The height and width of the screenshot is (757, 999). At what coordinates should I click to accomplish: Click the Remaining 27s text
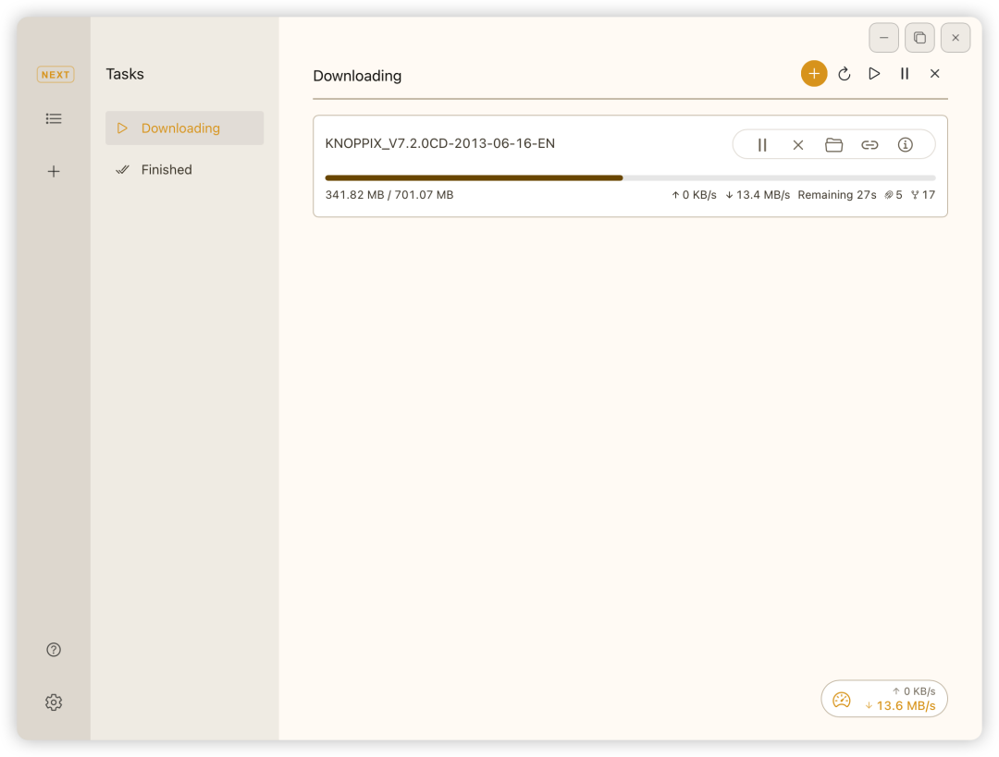pyautogui.click(x=837, y=195)
